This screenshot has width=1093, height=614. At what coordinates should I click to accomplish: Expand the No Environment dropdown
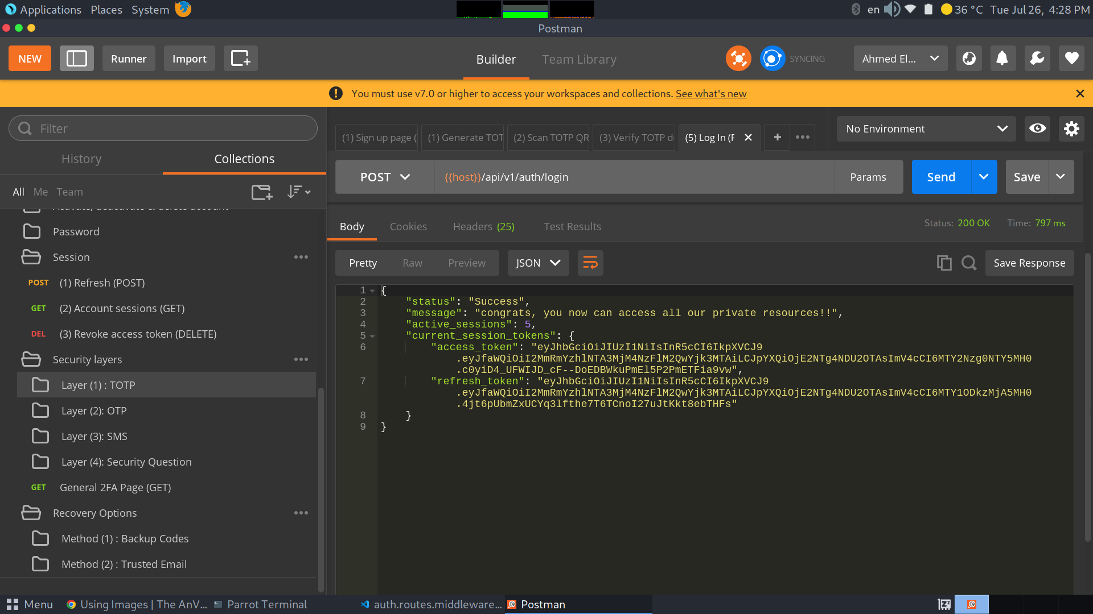click(x=926, y=128)
